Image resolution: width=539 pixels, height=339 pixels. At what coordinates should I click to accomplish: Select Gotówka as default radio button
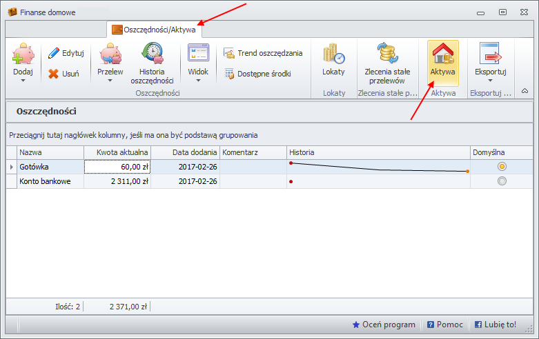[502, 166]
